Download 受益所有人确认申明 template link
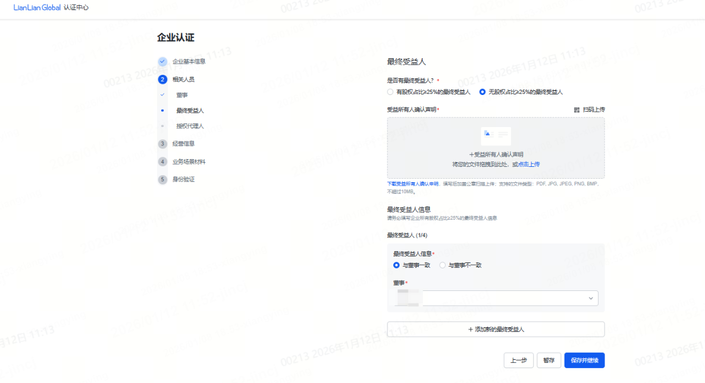Image resolution: width=705 pixels, height=383 pixels. pyautogui.click(x=413, y=183)
